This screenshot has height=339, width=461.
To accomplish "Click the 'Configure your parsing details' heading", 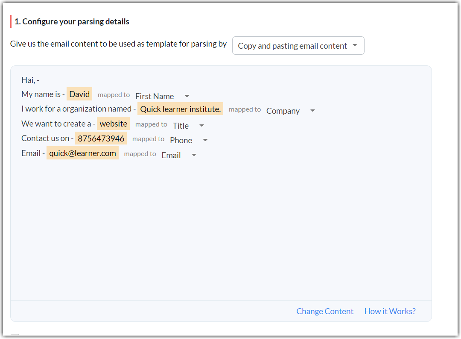I will 72,21.
